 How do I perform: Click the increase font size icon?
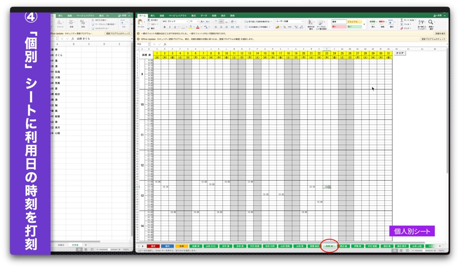202,22
